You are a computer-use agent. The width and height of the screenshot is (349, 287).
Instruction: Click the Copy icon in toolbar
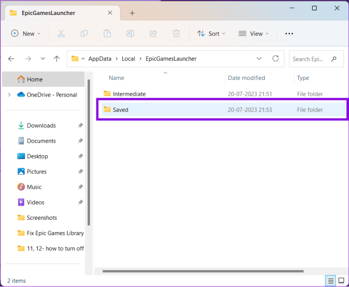tap(84, 34)
